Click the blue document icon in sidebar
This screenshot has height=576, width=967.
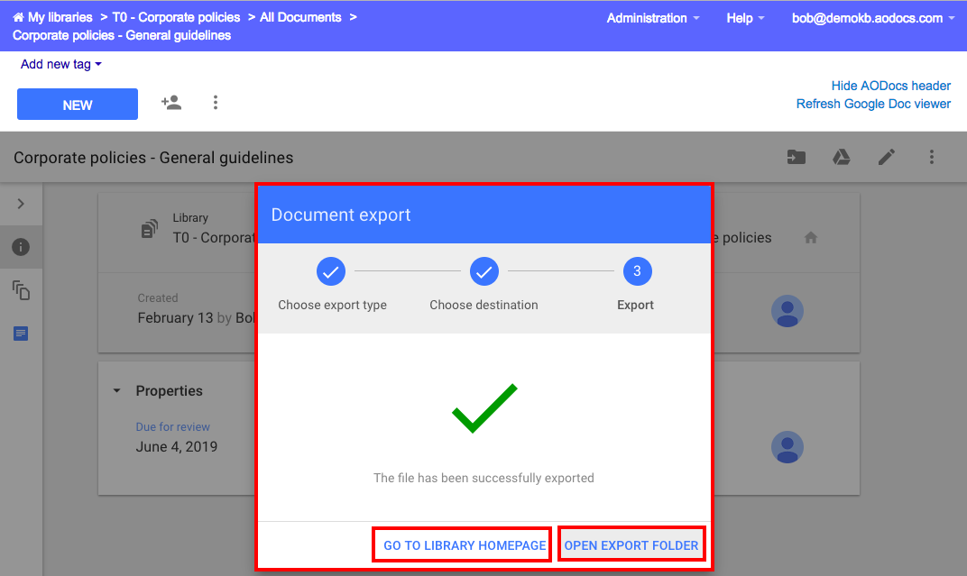pyautogui.click(x=21, y=334)
